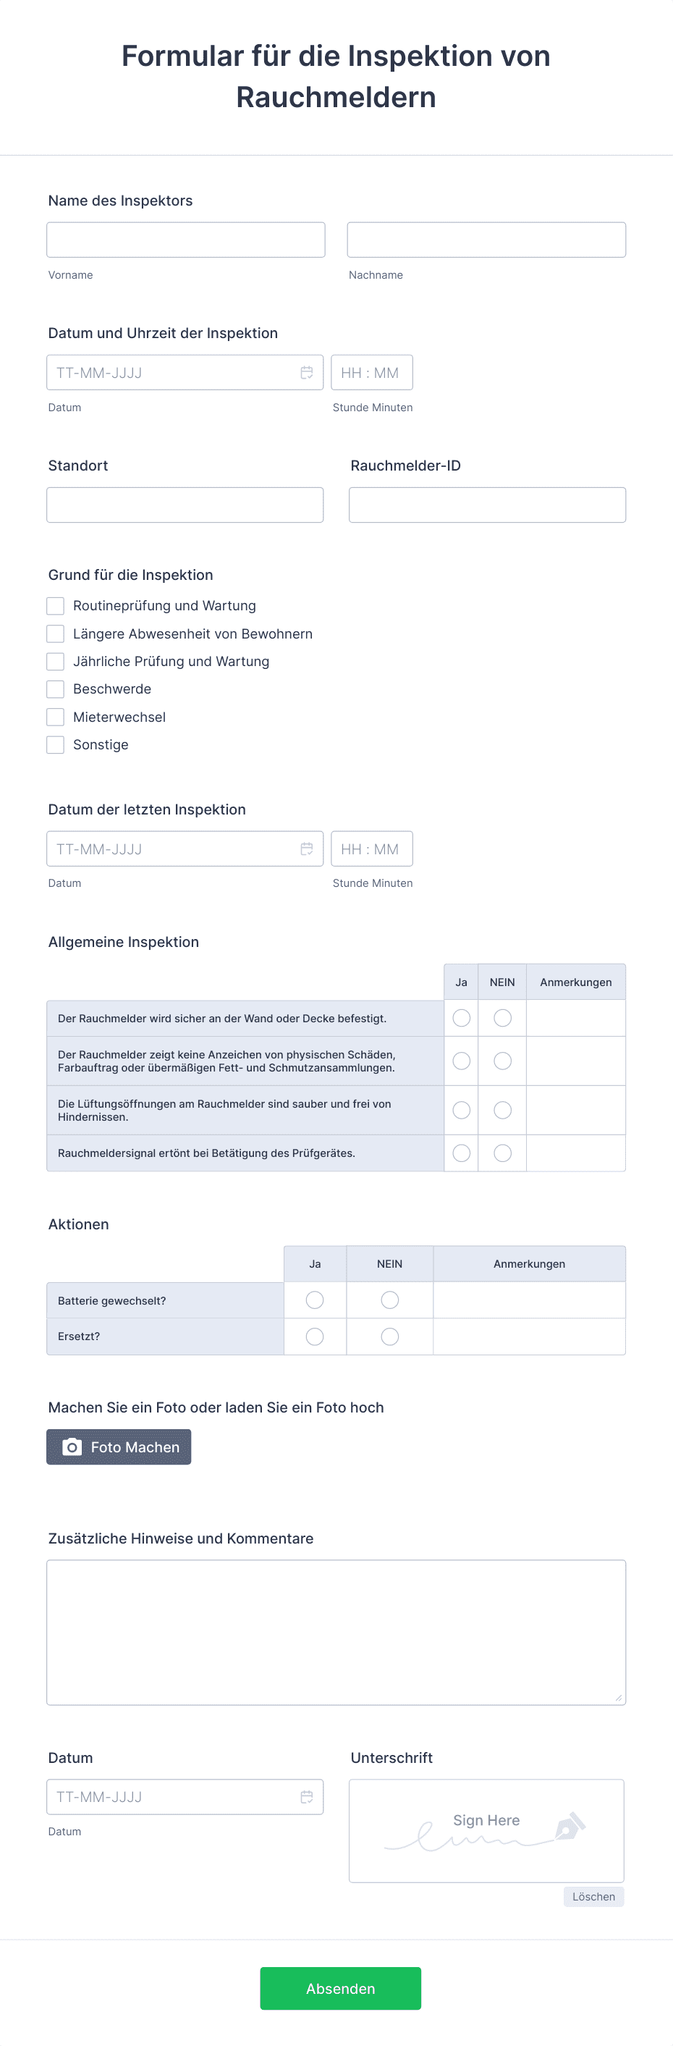Click camera icon on Foto Machen
Screen dimensions: 673x2046
pyautogui.click(x=72, y=1447)
